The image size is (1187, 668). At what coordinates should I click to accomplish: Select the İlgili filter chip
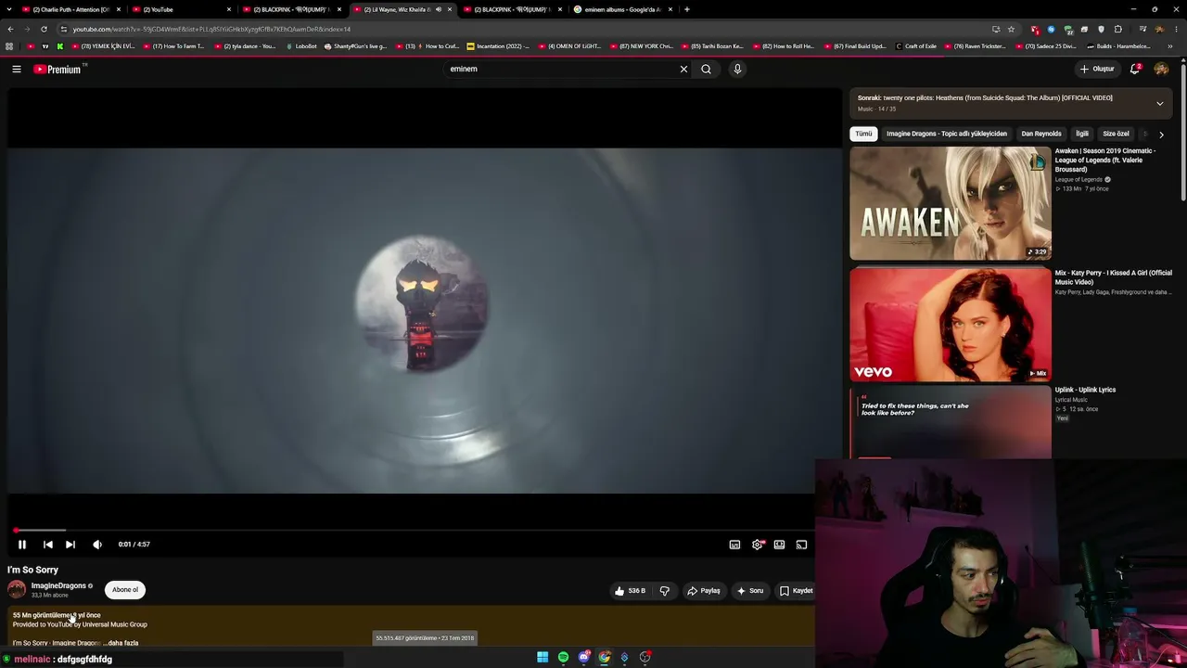click(1082, 134)
